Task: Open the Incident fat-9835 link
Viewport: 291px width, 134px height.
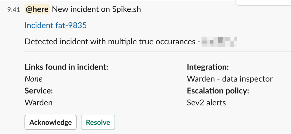Action: [56, 26]
